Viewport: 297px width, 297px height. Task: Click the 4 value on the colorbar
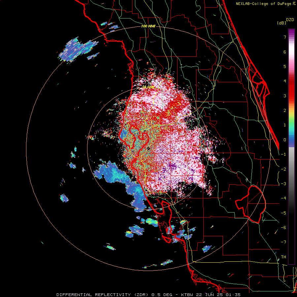tap(285, 81)
